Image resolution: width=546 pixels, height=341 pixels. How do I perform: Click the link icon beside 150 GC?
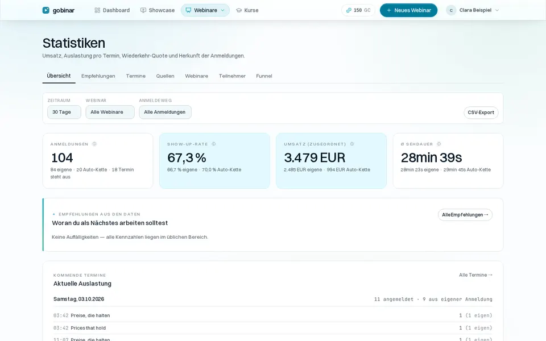point(349,10)
